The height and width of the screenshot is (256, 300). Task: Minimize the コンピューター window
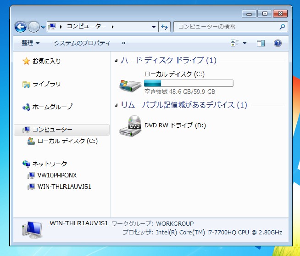pos(249,14)
